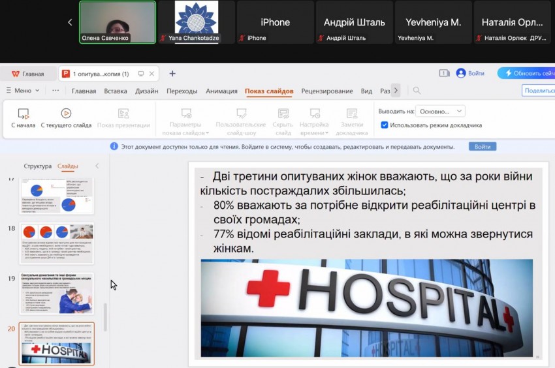Screen dimensions: 555x368
Task: Click the three-dots more options icon
Action: click(x=55, y=91)
